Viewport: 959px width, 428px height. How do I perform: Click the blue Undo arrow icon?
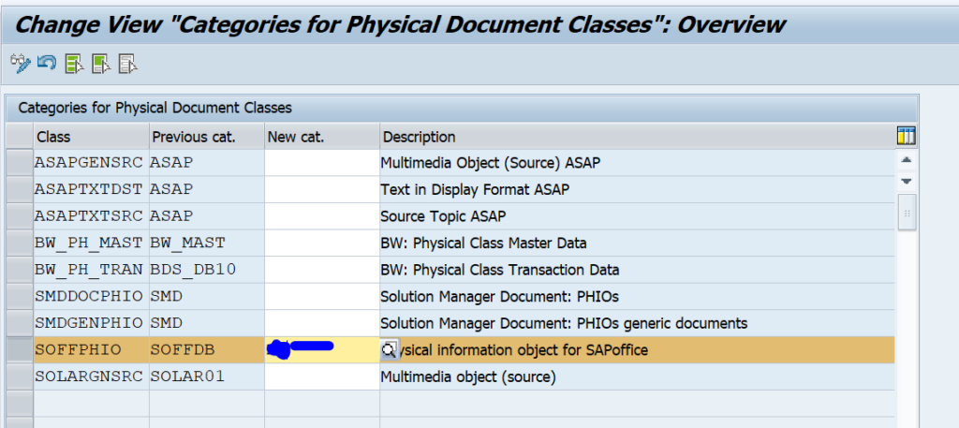coord(47,64)
